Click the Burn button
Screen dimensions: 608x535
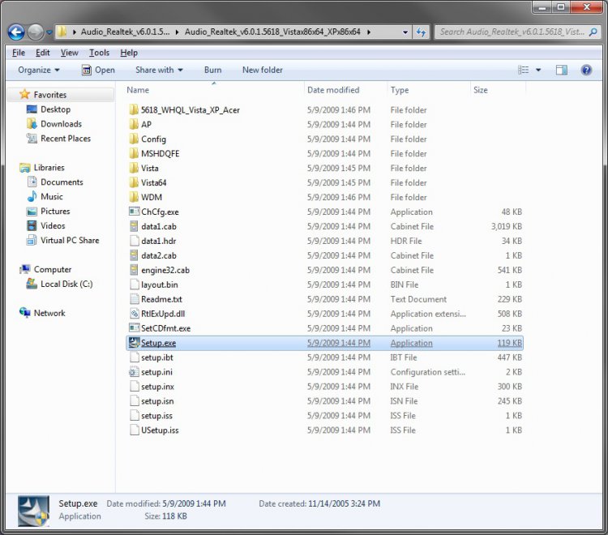(x=213, y=71)
